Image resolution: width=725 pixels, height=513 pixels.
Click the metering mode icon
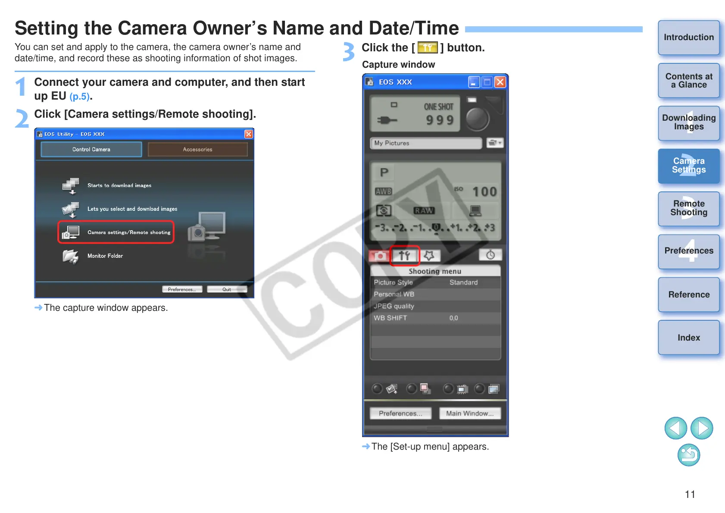point(384,210)
